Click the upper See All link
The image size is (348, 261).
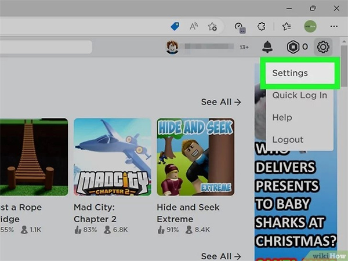click(221, 102)
